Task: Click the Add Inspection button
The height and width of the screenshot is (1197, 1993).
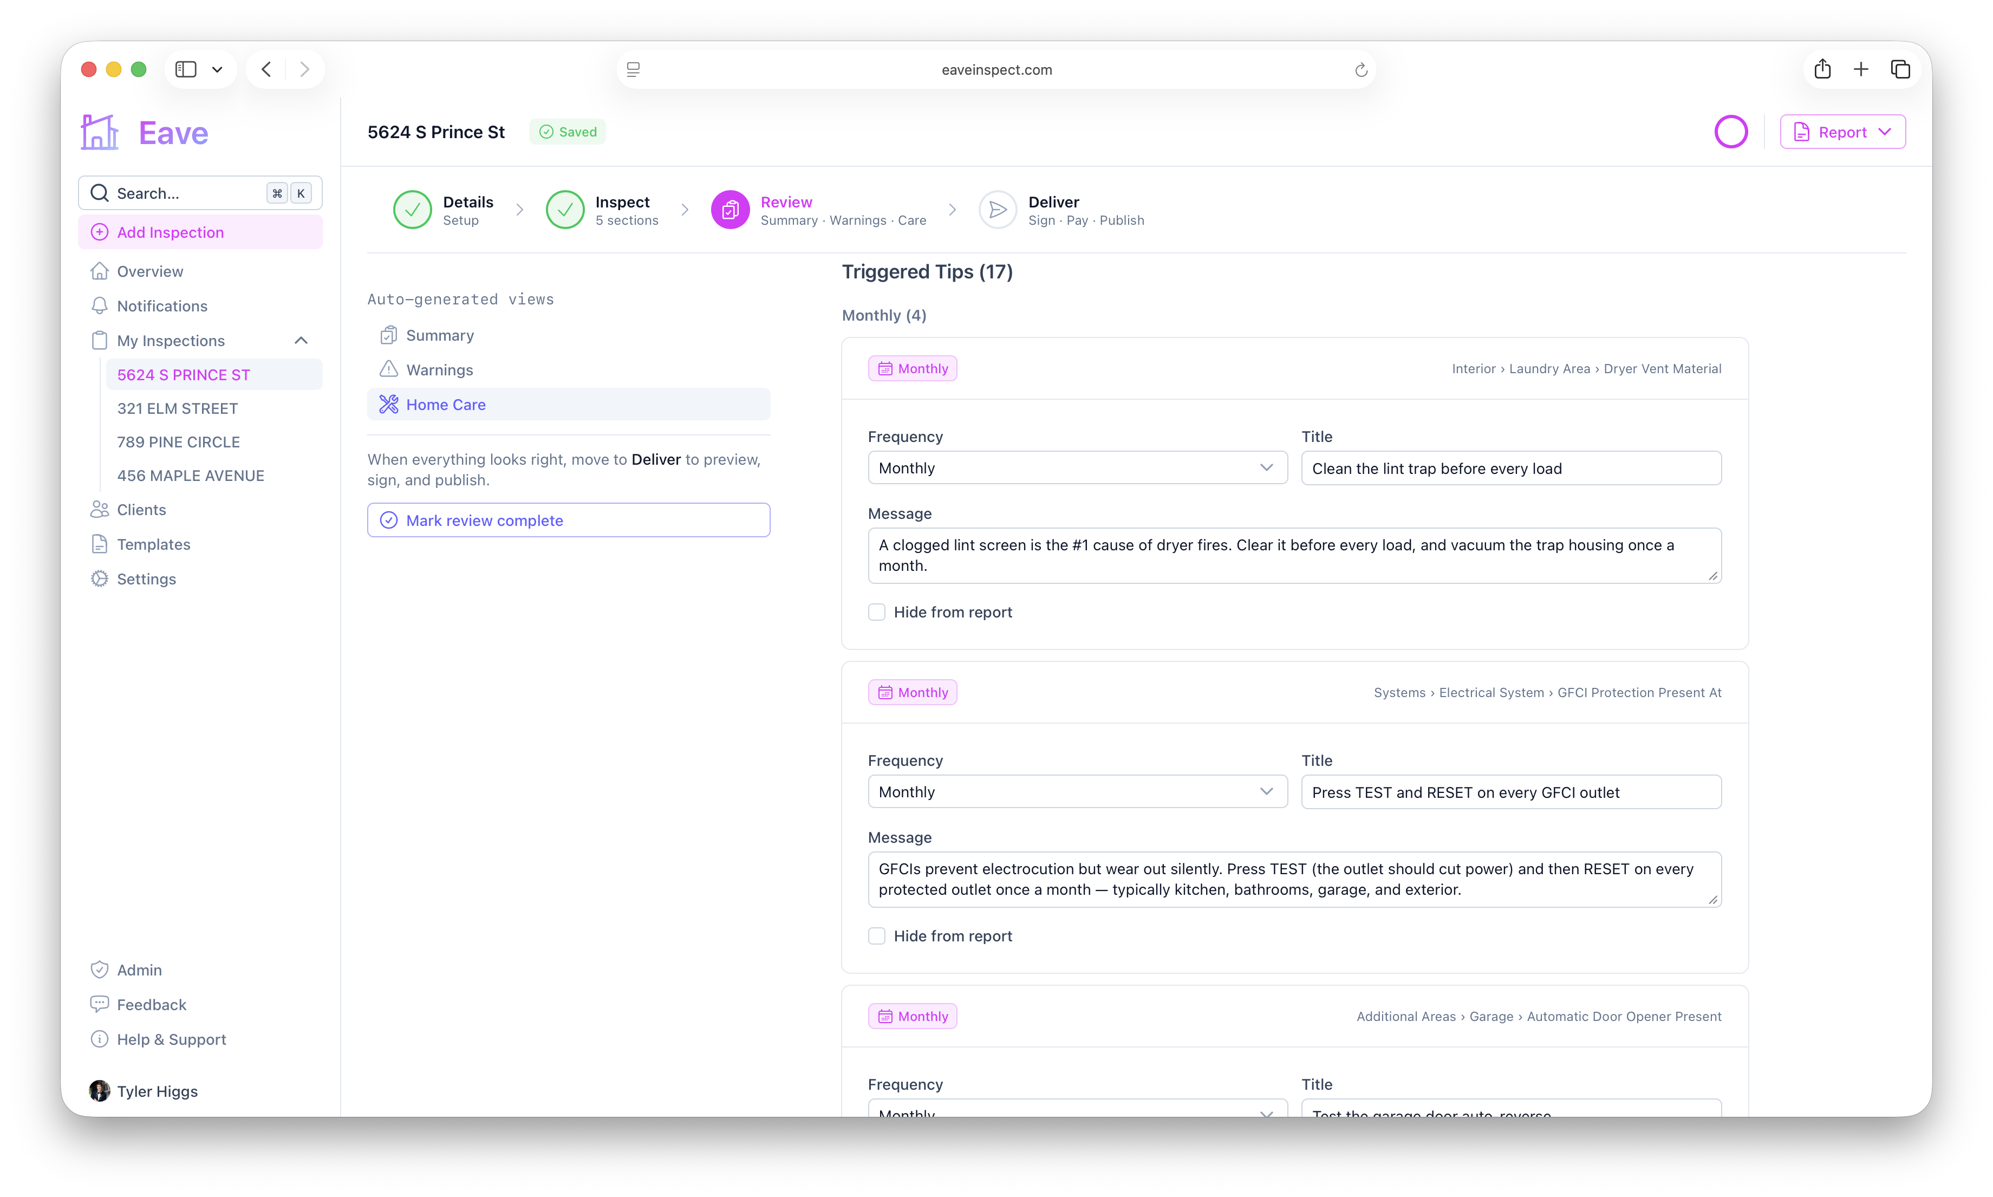Action: (200, 232)
